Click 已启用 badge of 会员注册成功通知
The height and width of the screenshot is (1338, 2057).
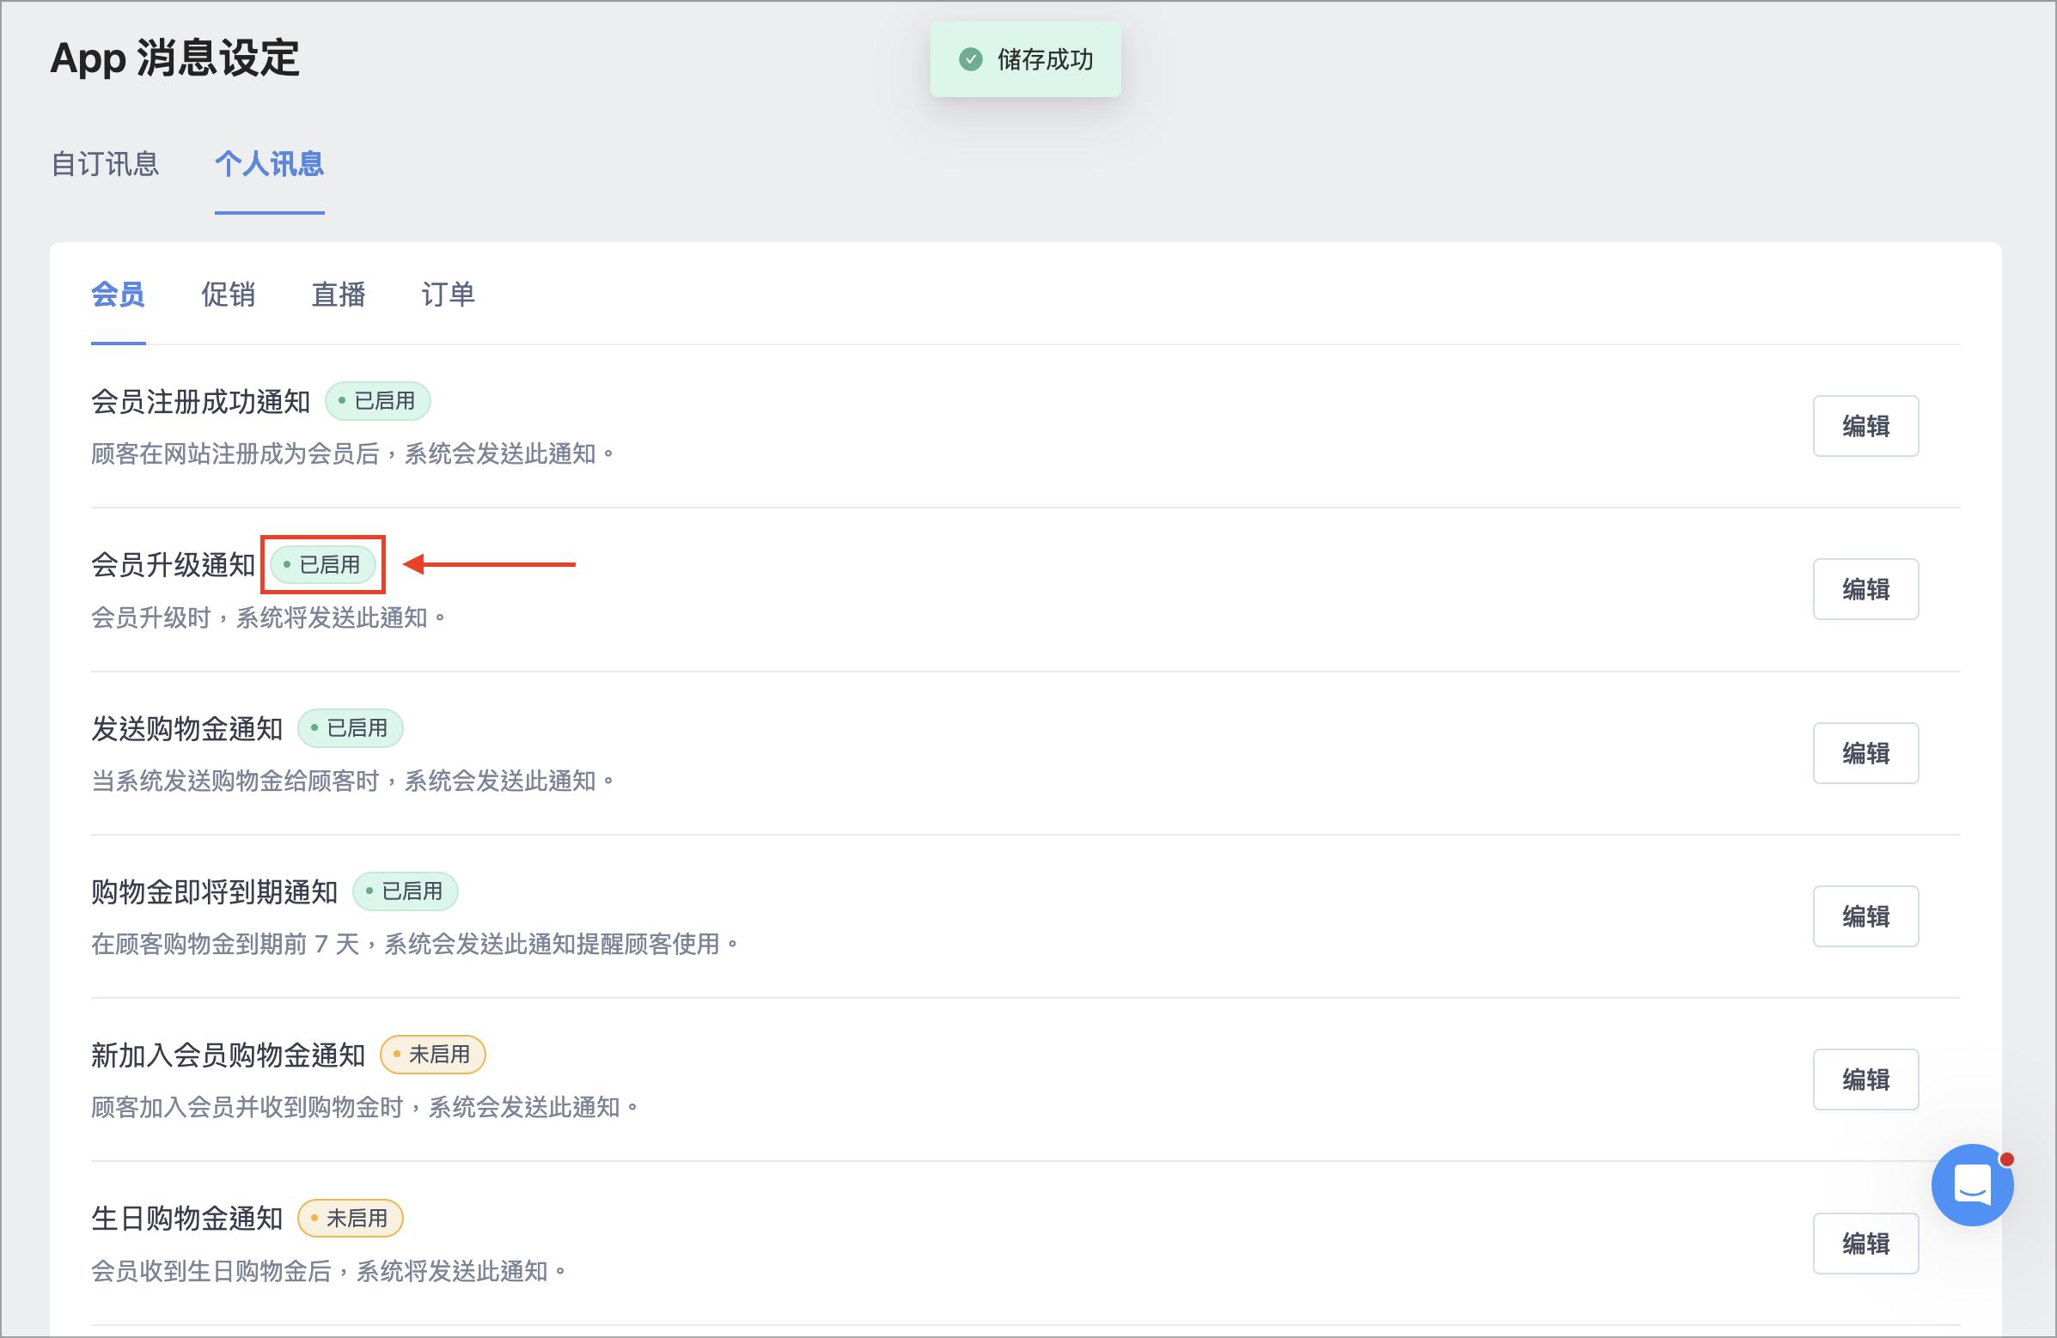[378, 401]
